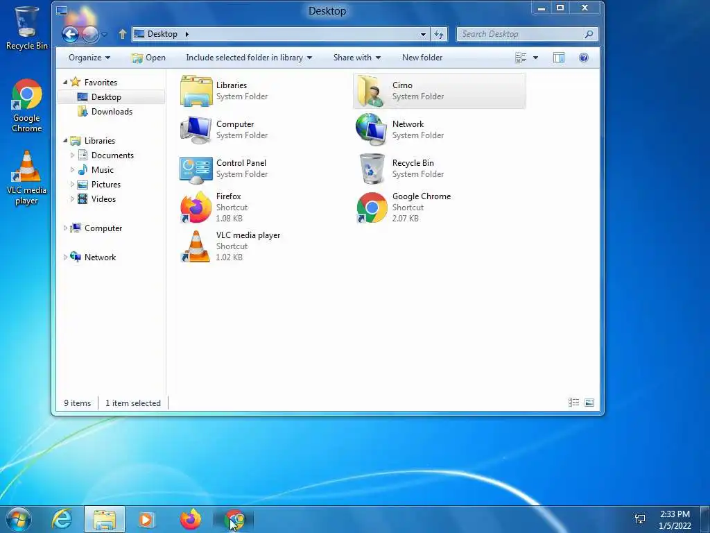Click the Up one level arrow
Image resolution: width=710 pixels, height=533 pixels.
122,34
